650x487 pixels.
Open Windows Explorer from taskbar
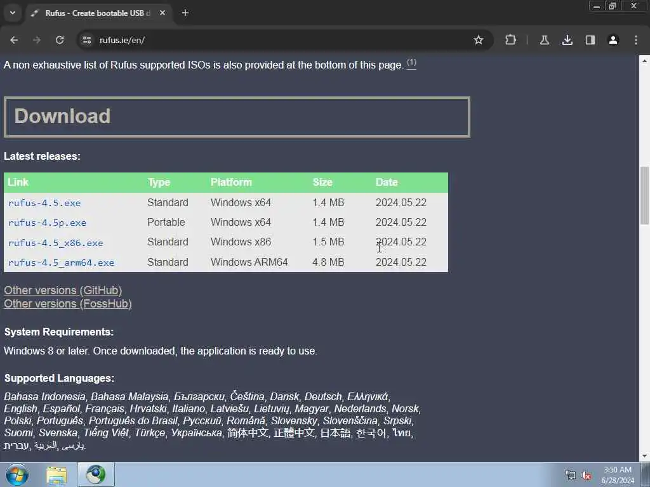56,474
